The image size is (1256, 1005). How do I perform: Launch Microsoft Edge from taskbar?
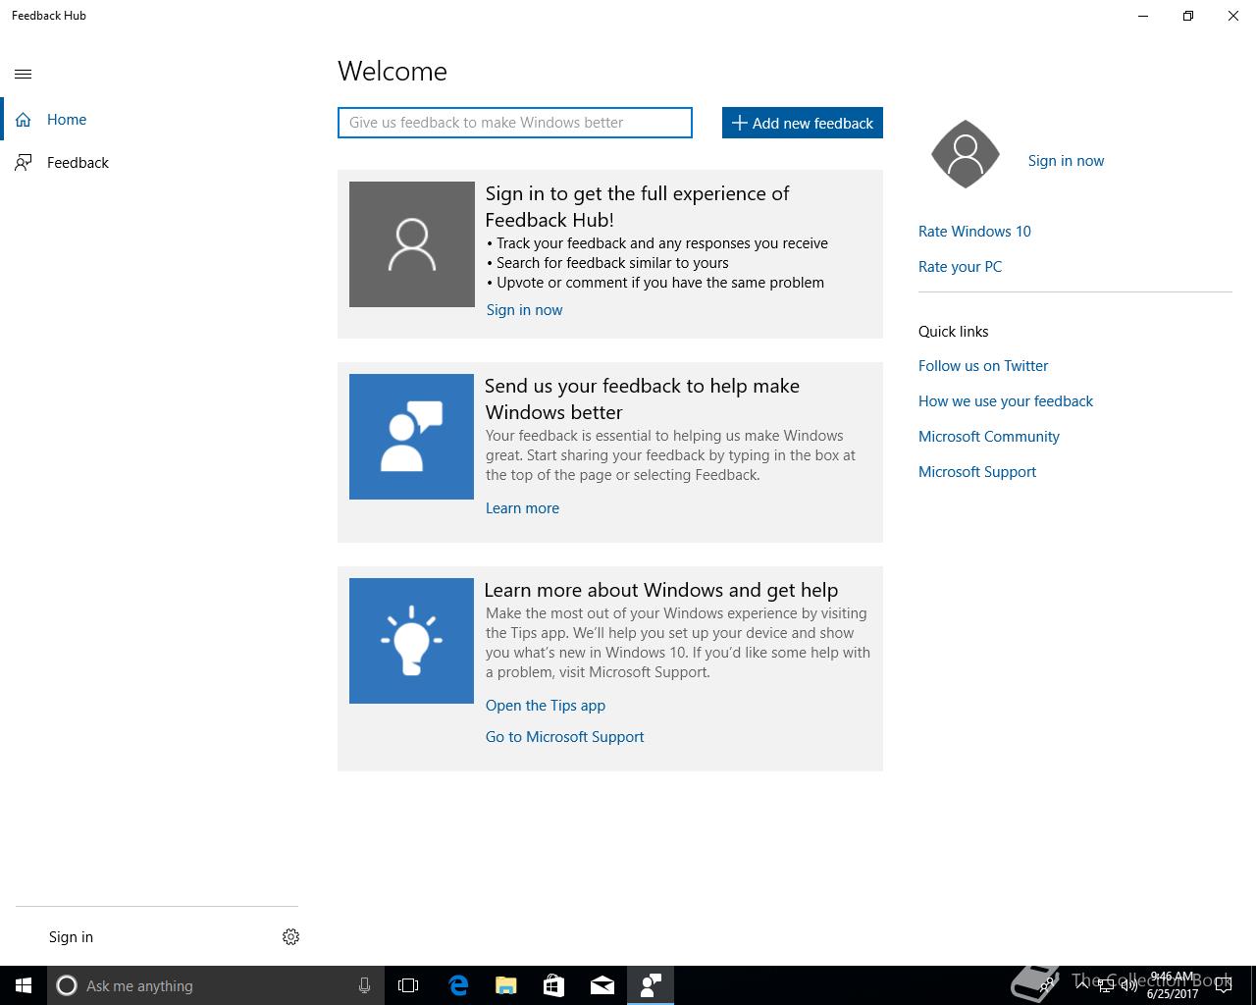pyautogui.click(x=458, y=985)
